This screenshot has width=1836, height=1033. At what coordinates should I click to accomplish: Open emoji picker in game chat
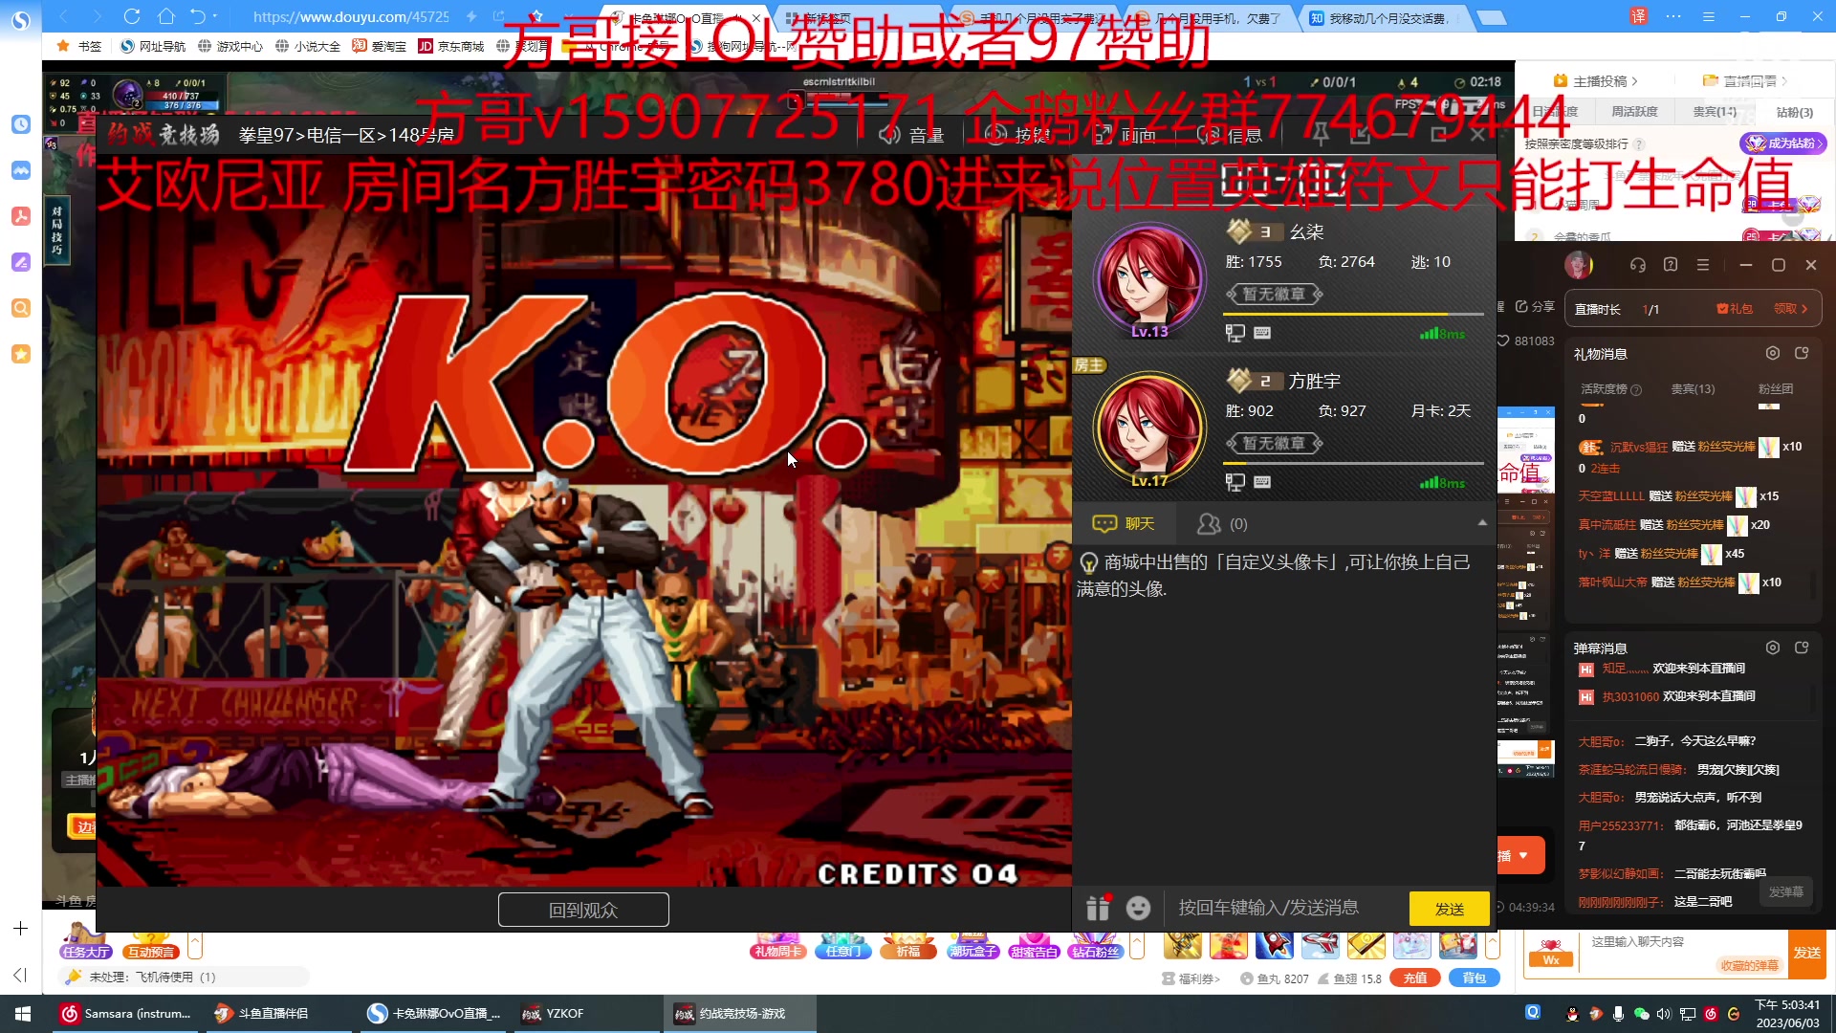(1138, 908)
